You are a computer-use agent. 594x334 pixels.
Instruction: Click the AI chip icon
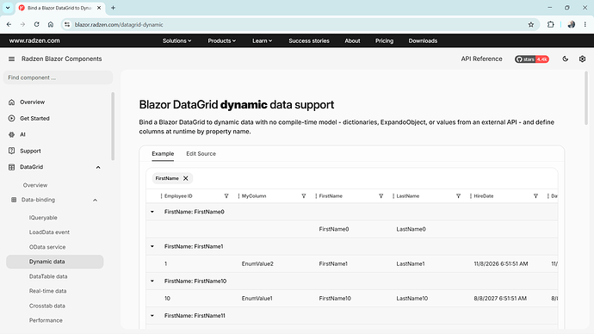click(12, 134)
